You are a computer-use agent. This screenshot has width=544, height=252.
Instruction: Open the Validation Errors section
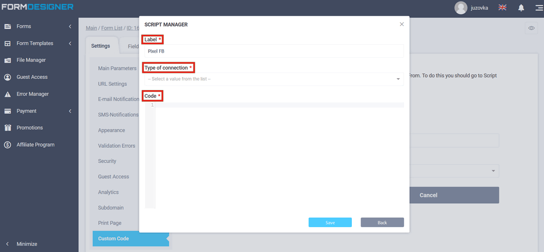click(117, 146)
